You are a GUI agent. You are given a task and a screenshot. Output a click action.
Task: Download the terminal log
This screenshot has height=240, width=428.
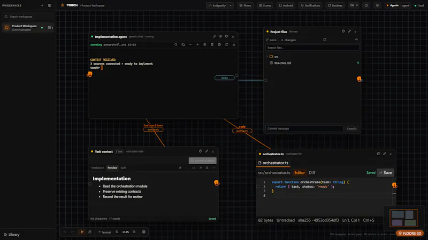[x=234, y=45]
